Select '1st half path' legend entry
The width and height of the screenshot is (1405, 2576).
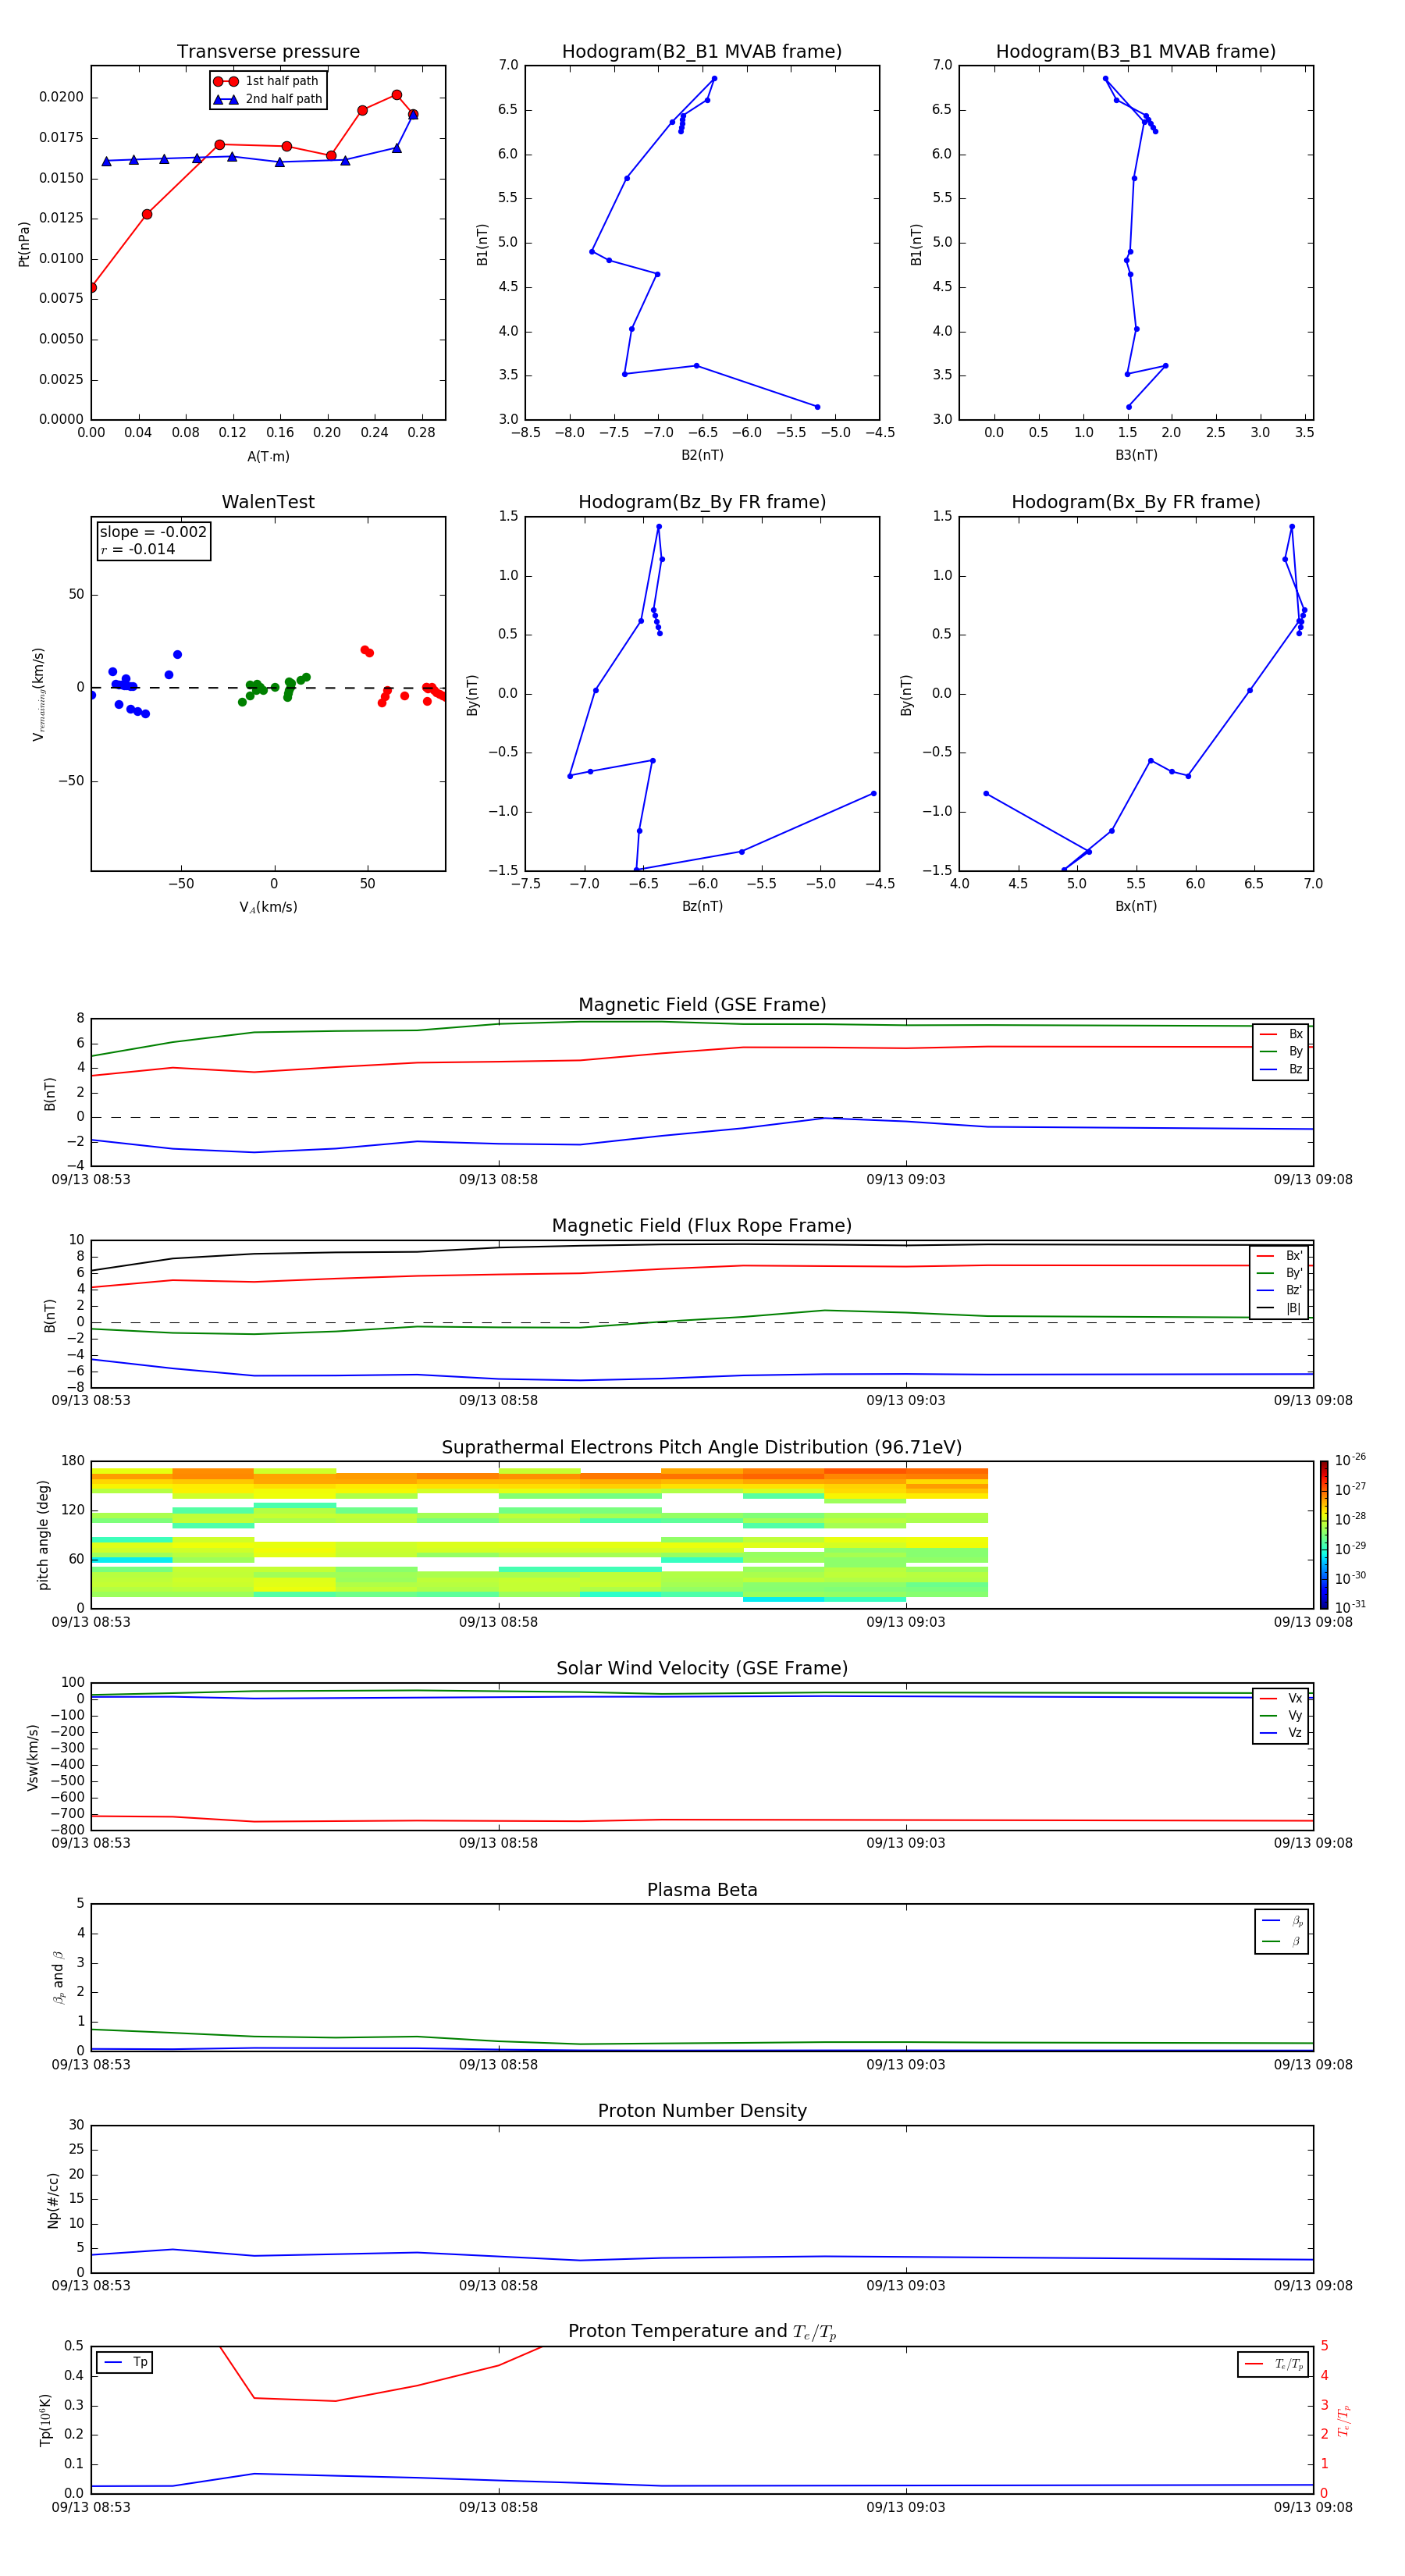pyautogui.click(x=268, y=81)
